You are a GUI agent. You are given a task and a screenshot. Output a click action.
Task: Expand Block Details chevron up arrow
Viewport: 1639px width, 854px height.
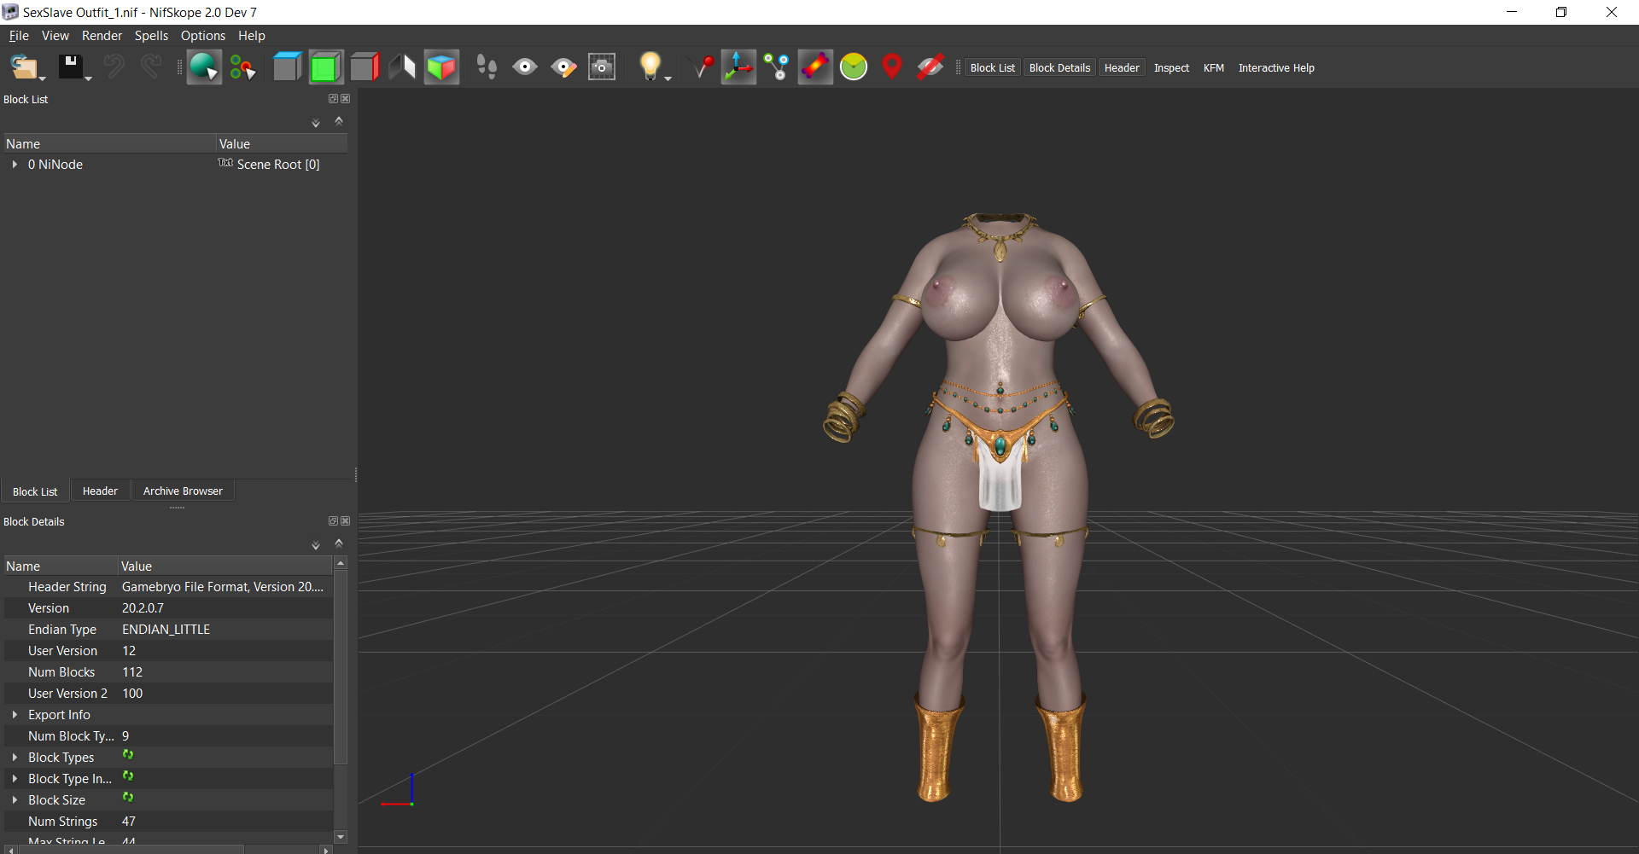pyautogui.click(x=339, y=543)
